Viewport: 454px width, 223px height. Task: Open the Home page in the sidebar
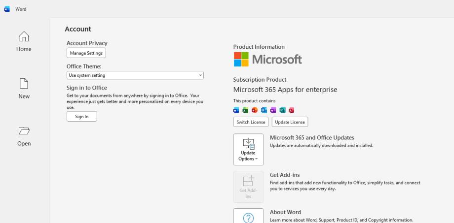(x=24, y=41)
